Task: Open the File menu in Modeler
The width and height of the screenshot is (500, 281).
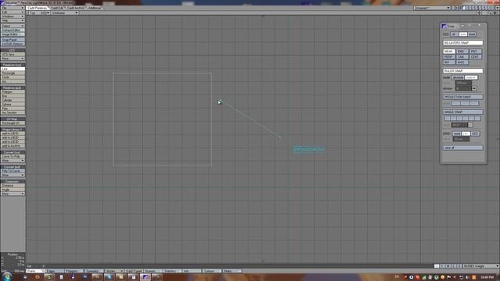Action: pyautogui.click(x=12, y=8)
